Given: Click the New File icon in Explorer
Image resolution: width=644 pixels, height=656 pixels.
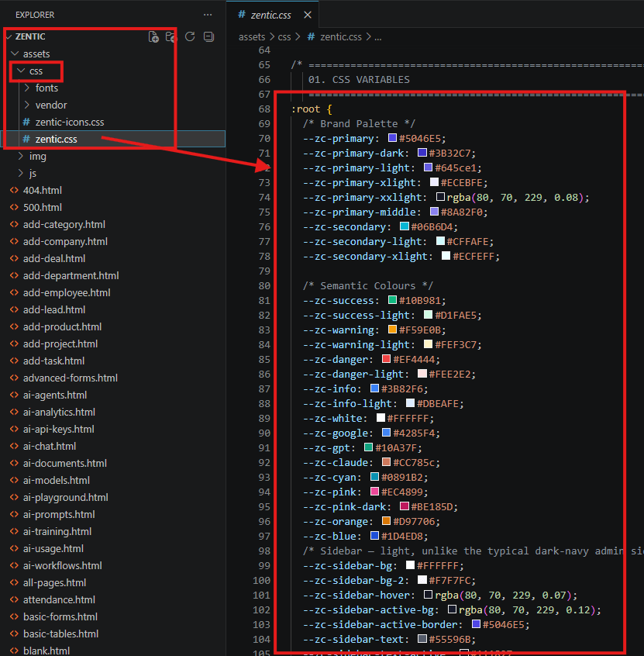Looking at the screenshot, I should click(153, 36).
